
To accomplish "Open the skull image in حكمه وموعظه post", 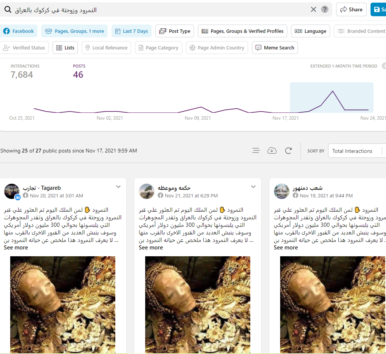I will [198, 305].
